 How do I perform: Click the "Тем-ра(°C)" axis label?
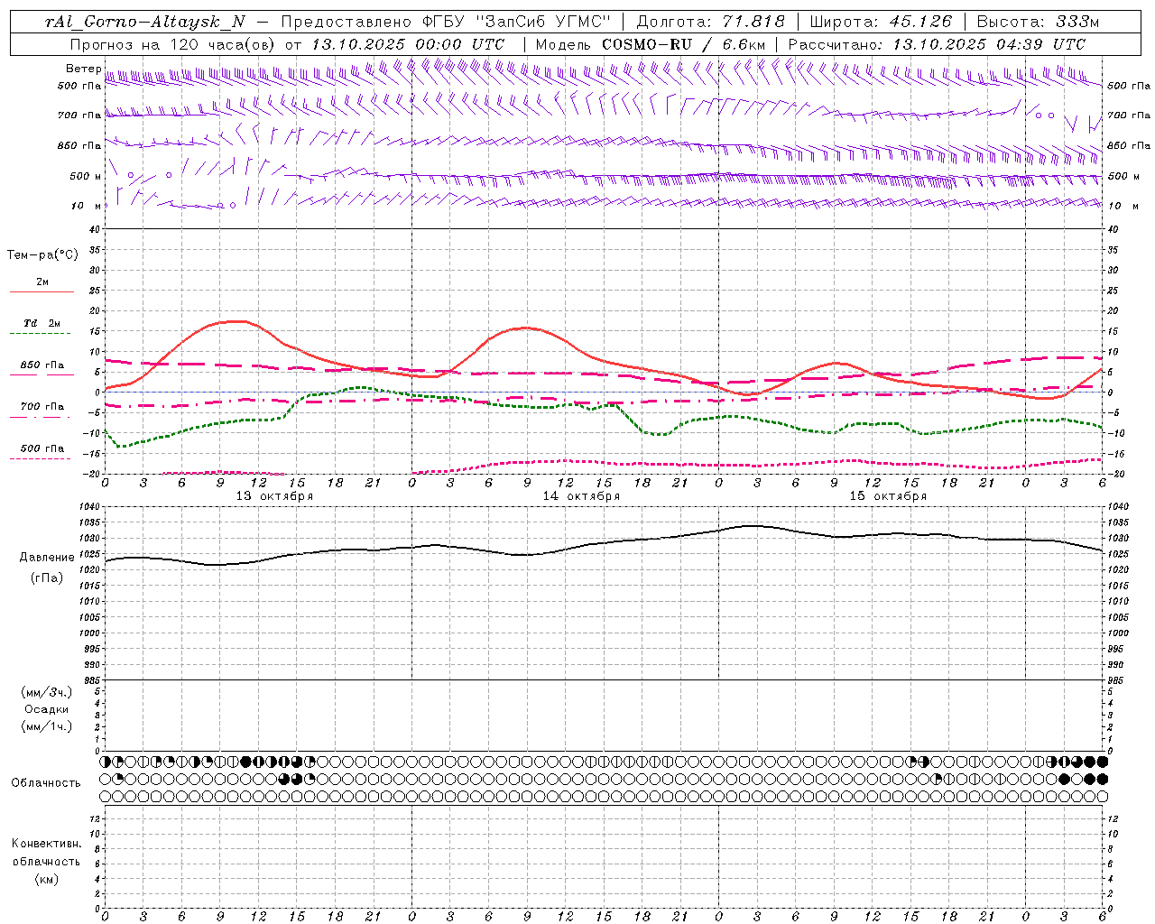[42, 255]
